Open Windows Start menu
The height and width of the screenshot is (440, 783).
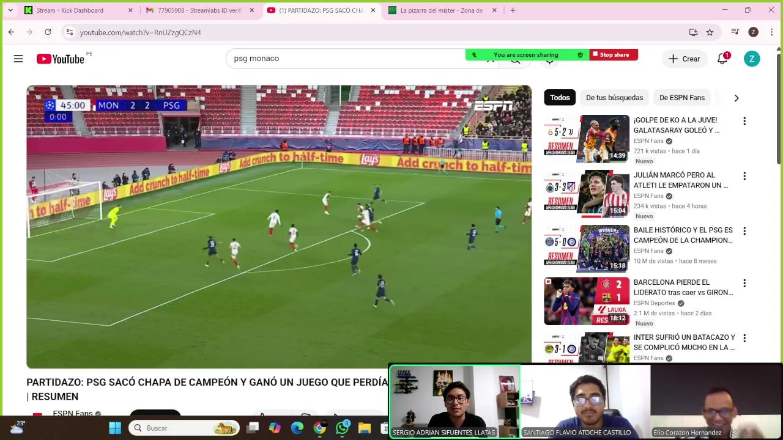pyautogui.click(x=115, y=428)
